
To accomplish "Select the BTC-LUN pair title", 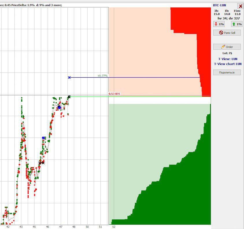I will click(x=219, y=5).
